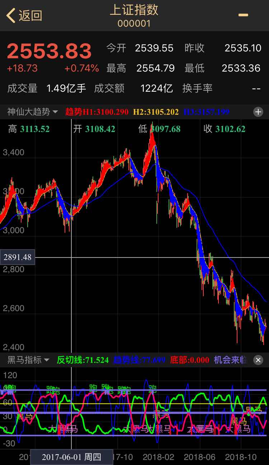The height and width of the screenshot is (465, 269).
Task: Tap the 成交量 1.49亿手 field
Action: pos(47,88)
